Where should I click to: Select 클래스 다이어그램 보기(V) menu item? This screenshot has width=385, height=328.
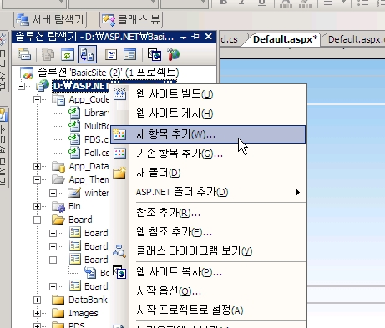click(208, 251)
